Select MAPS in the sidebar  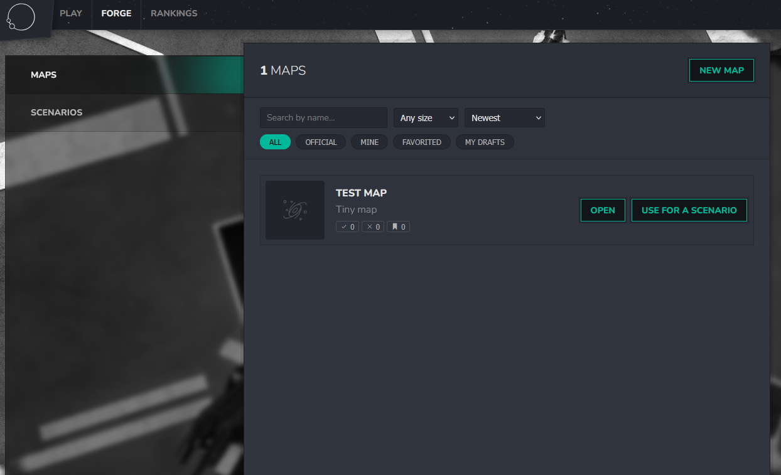tap(124, 75)
